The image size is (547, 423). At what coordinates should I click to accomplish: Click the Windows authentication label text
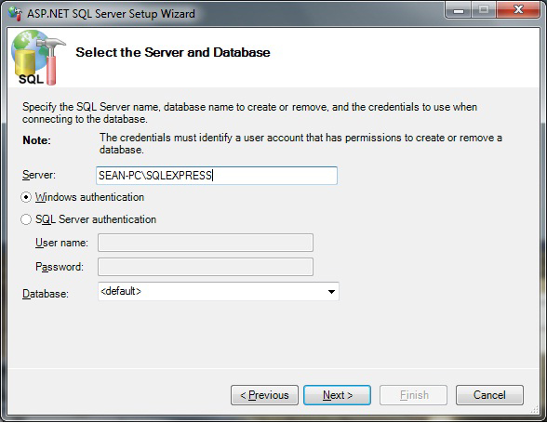point(89,197)
